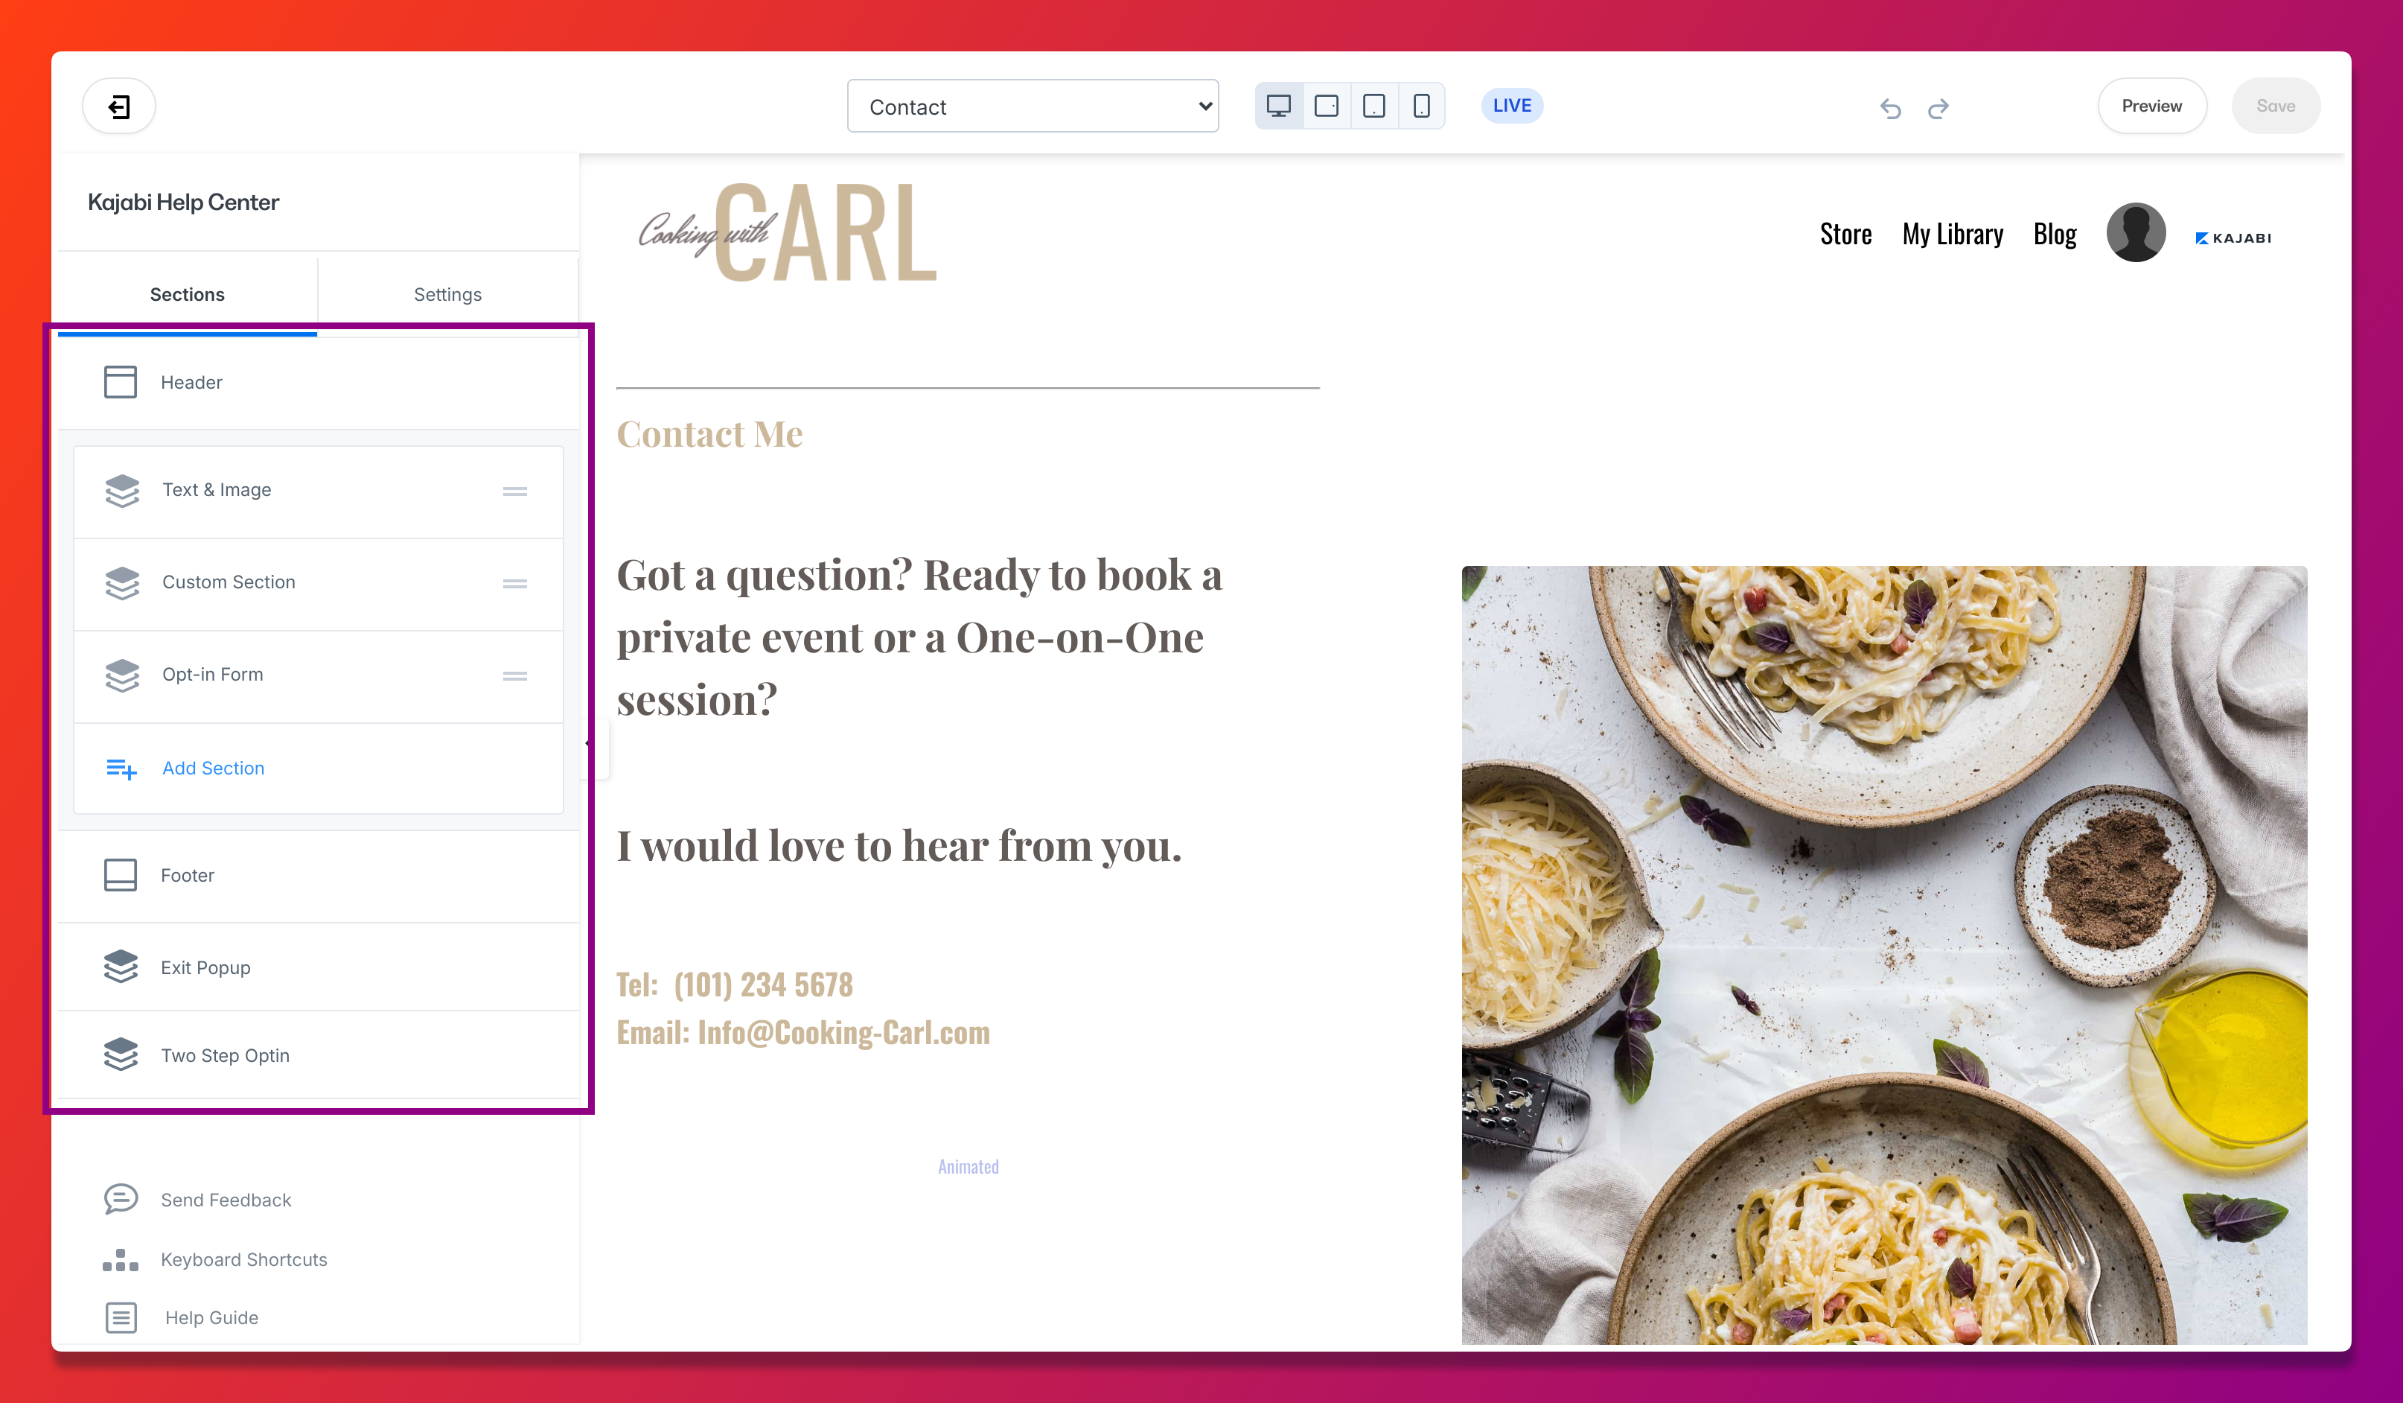
Task: Click the Custom Section reorder handle
Action: [x=515, y=584]
